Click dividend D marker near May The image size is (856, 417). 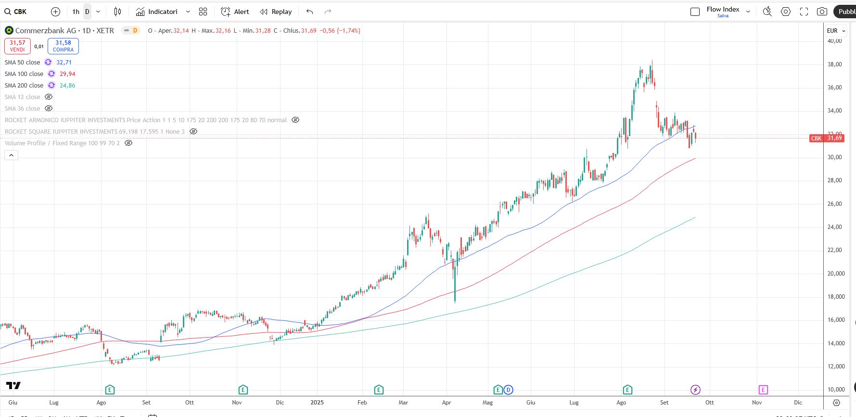[508, 390]
